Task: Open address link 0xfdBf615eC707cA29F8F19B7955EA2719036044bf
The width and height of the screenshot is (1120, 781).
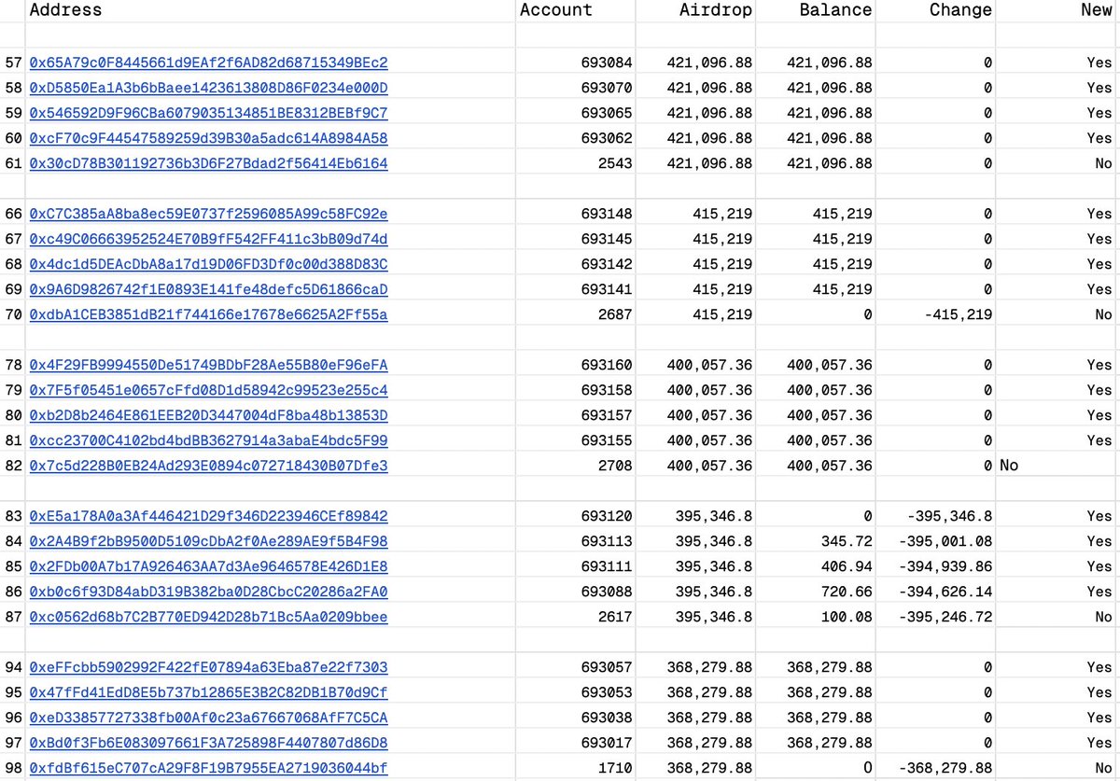Action: pos(208,768)
